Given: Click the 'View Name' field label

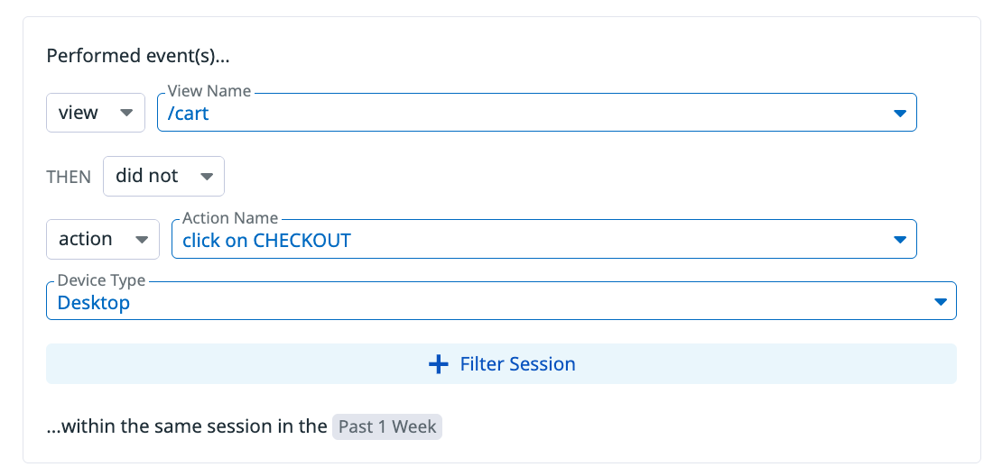Looking at the screenshot, I should point(209,91).
